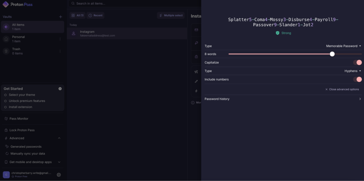Click the email envelope icon
Image resolution: width=364 pixels, height=181 pixels.
click(x=196, y=30)
